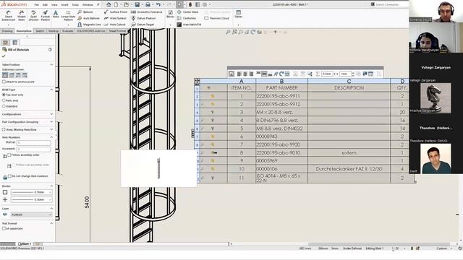This screenshot has height=260, width=463.
Task: Click the table move handle at the top-left corner
Action: pyautogui.click(x=197, y=81)
